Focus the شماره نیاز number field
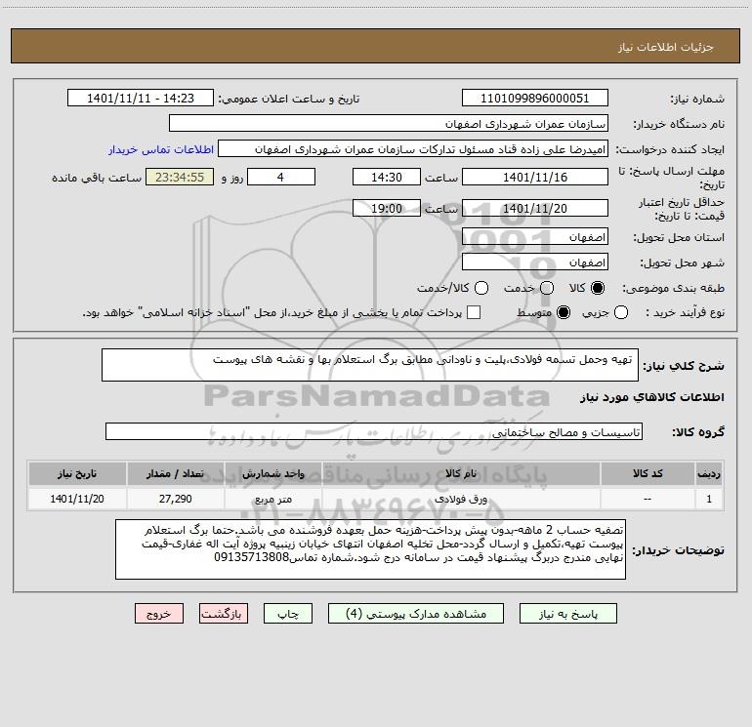Screen dimensions: 752x727 [x=535, y=99]
